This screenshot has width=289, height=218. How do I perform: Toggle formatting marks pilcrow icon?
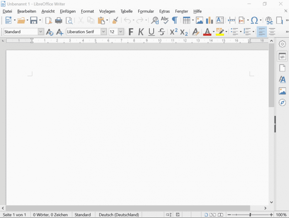click(x=175, y=20)
